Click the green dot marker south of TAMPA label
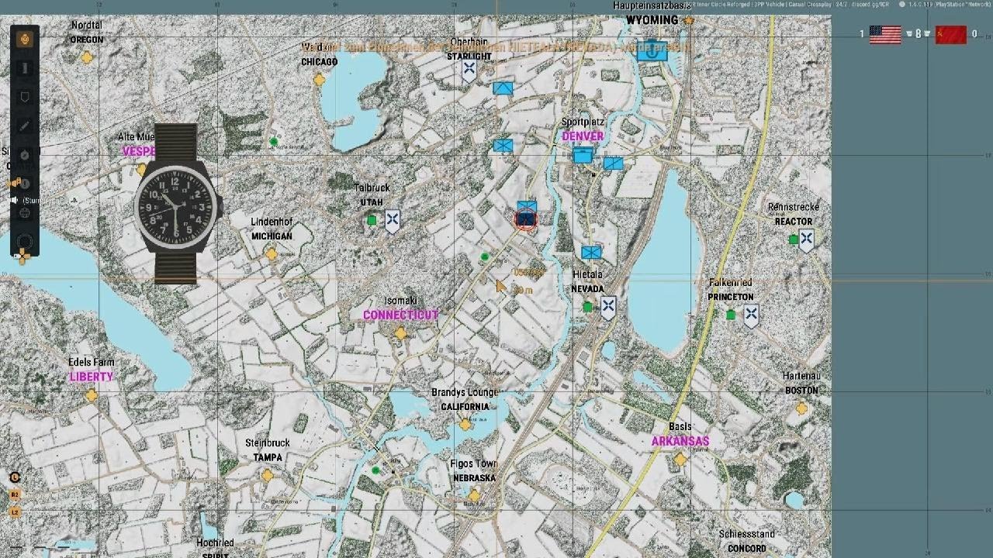The image size is (993, 558). tap(376, 470)
